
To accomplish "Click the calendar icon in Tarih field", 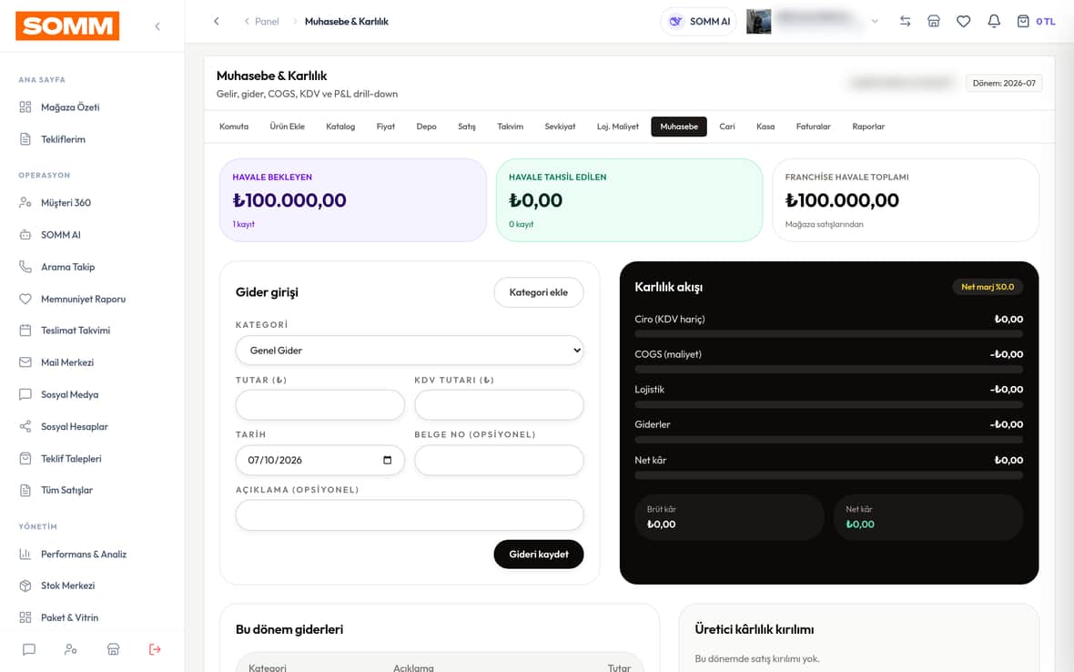I will coord(388,460).
